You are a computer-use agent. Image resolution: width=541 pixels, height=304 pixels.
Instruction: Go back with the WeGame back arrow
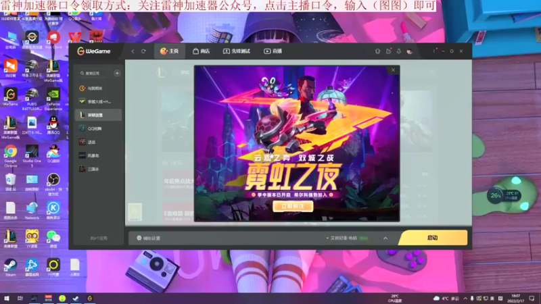click(x=133, y=51)
